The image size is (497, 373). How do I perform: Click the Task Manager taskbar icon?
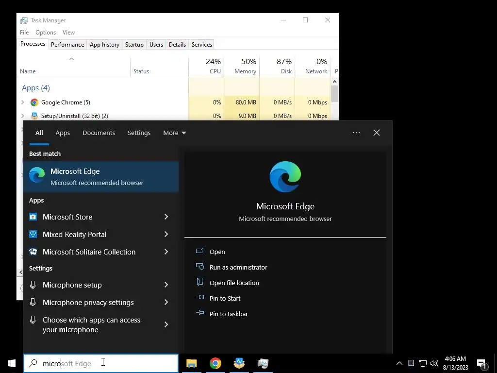263,363
